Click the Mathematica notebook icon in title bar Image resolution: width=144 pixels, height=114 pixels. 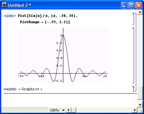click(4, 5)
